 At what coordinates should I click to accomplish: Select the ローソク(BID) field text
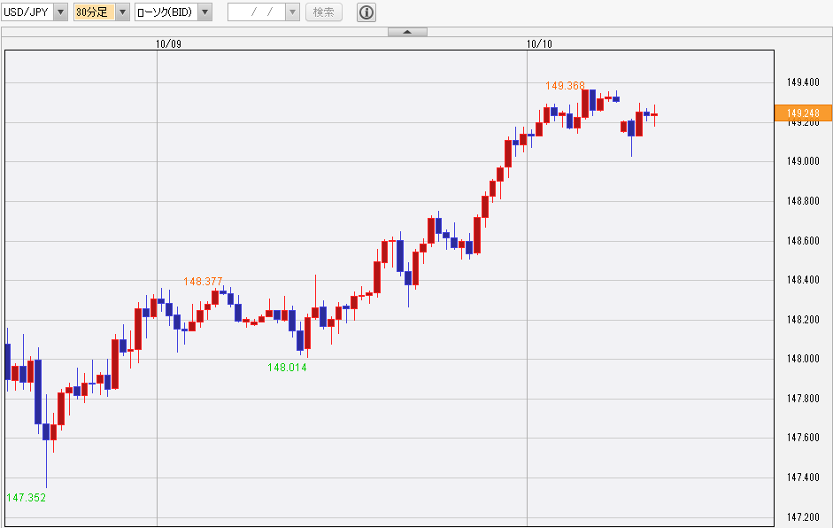tap(165, 12)
